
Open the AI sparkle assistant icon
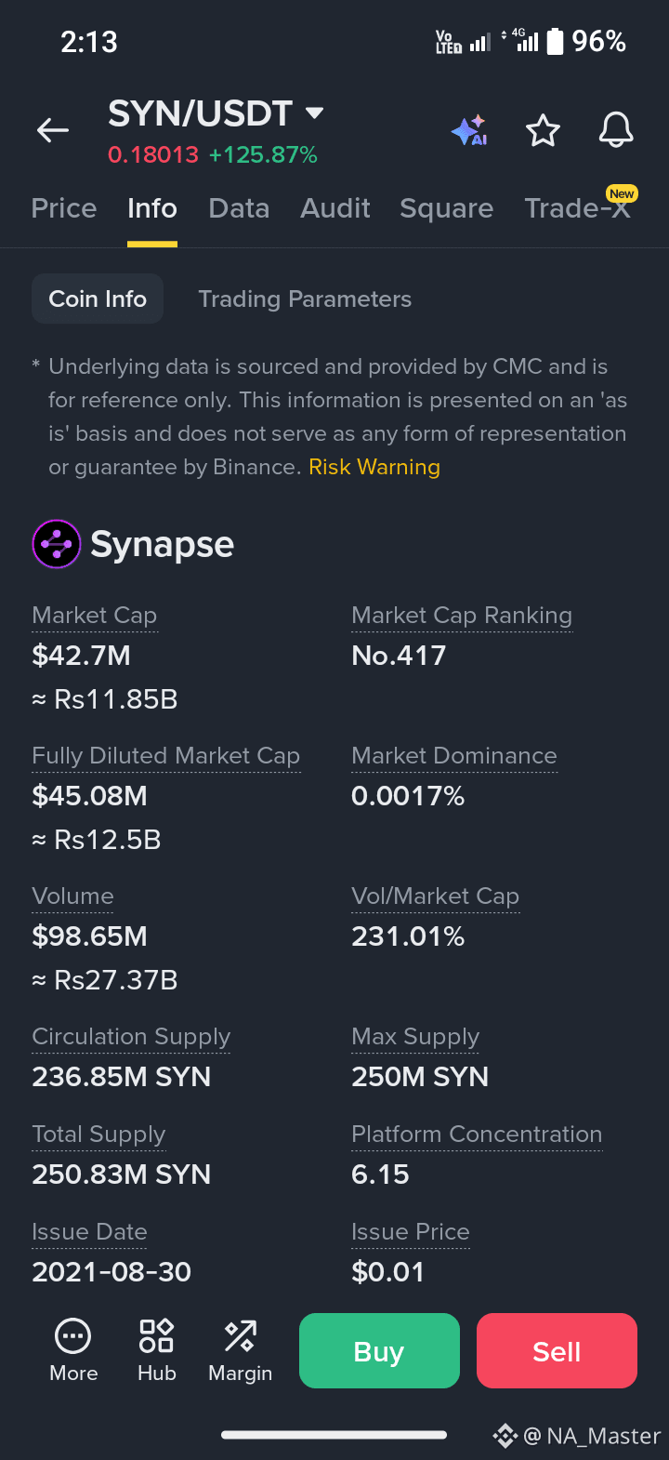(470, 131)
